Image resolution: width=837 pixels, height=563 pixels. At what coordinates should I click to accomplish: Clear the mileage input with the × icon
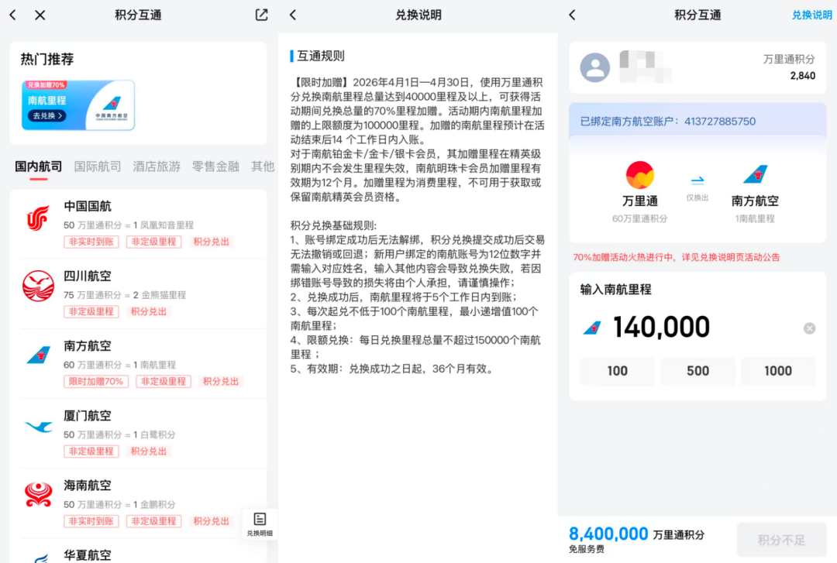[811, 328]
